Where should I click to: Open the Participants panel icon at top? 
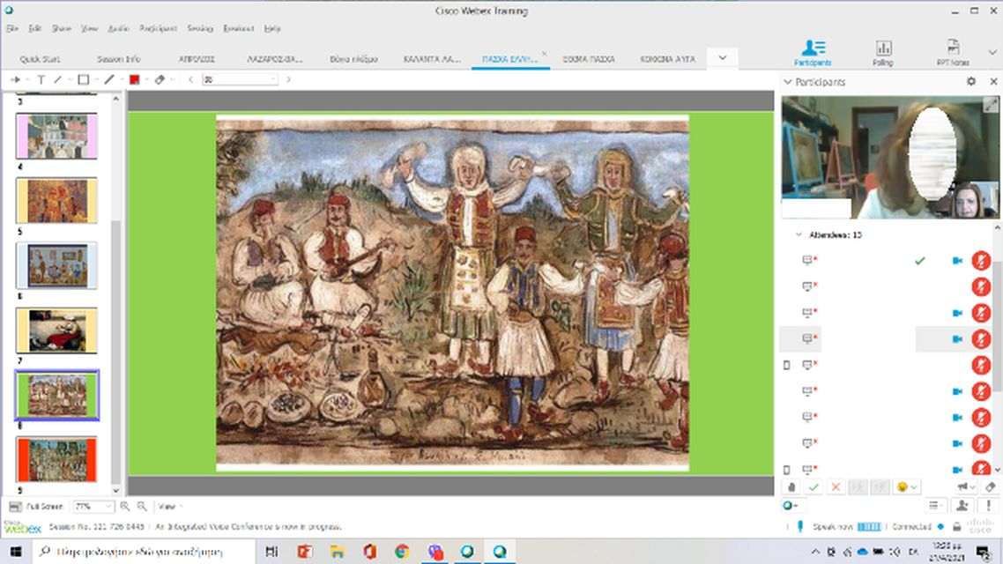click(813, 53)
